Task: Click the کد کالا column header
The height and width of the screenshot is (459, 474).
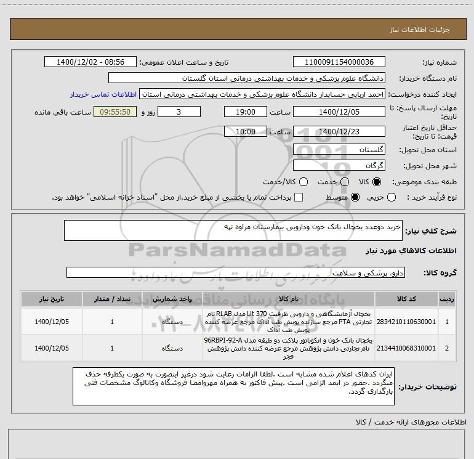Action: click(x=406, y=299)
